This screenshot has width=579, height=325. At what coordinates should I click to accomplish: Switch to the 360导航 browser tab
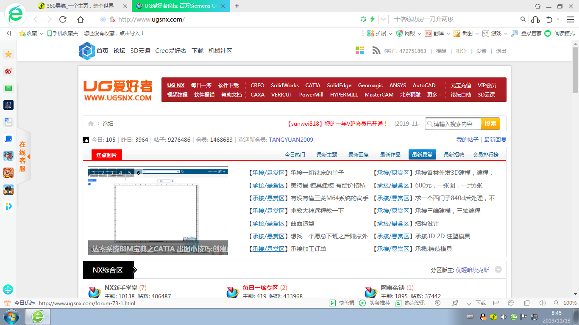[82, 6]
